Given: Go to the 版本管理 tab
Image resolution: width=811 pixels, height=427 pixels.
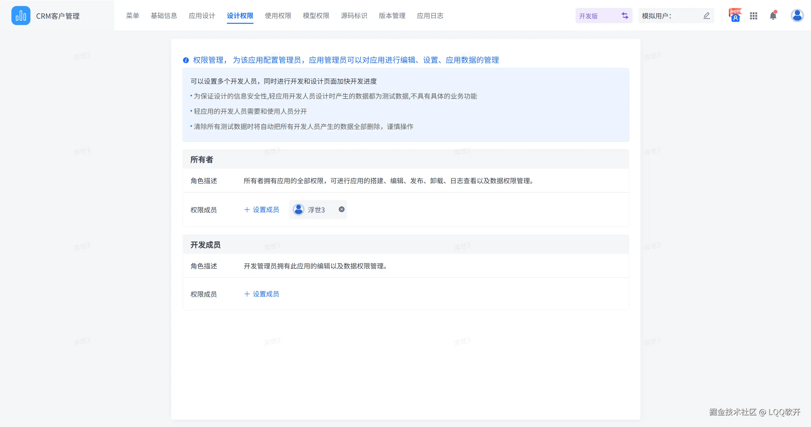Looking at the screenshot, I should coord(392,16).
